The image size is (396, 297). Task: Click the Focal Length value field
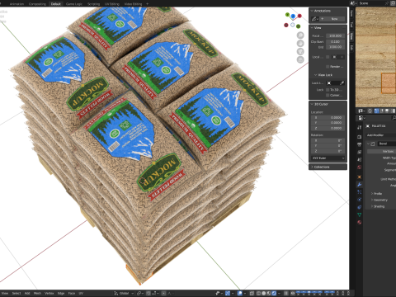click(x=335, y=35)
